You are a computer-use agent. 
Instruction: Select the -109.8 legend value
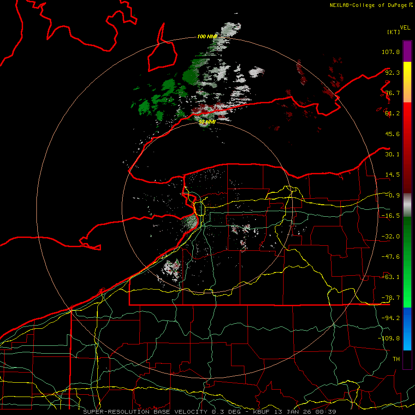tap(389, 338)
